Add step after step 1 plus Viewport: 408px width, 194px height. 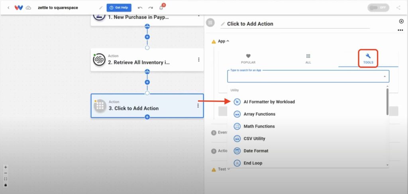coord(147,37)
